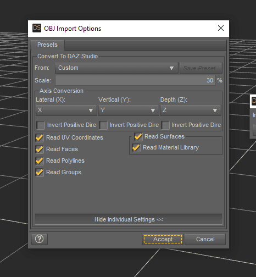This screenshot has width=256, height=277.
Task: Enable Invert Positive Direction under Depth (Z)
Action: [x=165, y=125]
